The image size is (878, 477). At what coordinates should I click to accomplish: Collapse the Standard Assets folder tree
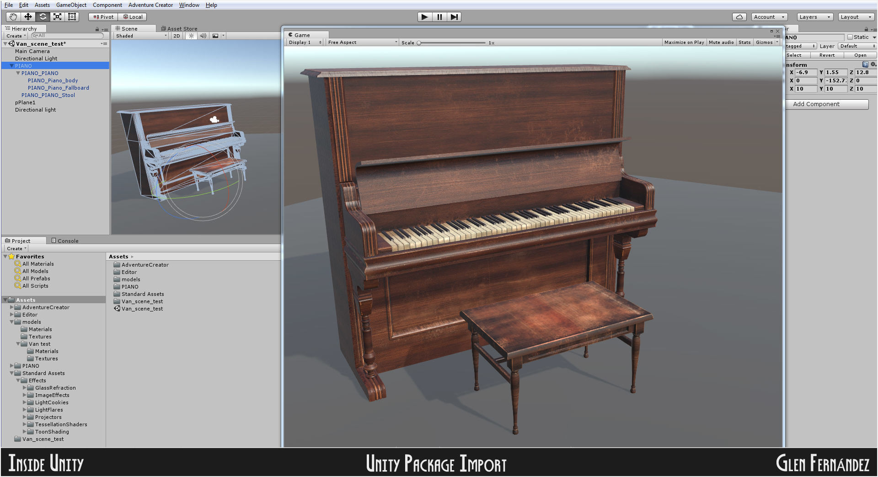pyautogui.click(x=12, y=373)
